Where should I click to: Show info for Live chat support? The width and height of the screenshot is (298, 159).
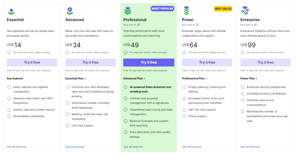coord(68,126)
